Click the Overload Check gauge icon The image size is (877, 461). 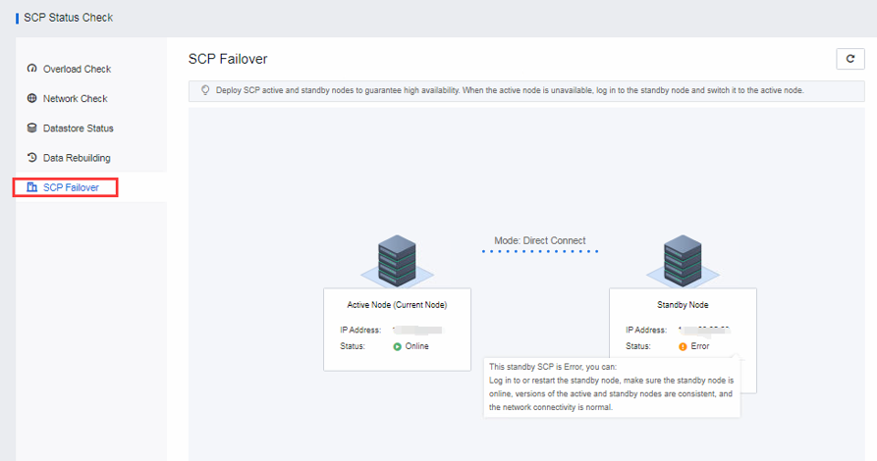(31, 69)
